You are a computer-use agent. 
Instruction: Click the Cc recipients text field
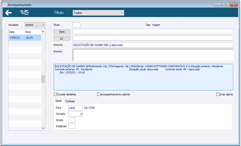click(153, 38)
